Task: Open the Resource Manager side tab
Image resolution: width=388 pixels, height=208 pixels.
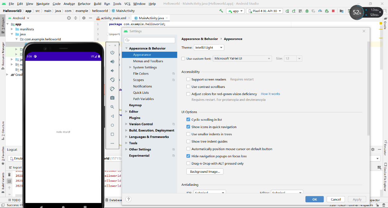Action: [x=3, y=56]
